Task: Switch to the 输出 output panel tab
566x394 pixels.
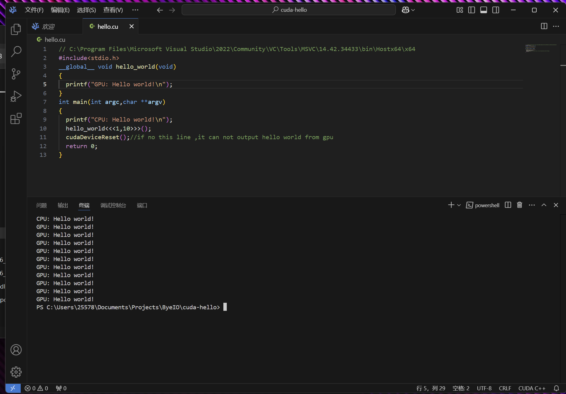Action: coord(63,205)
